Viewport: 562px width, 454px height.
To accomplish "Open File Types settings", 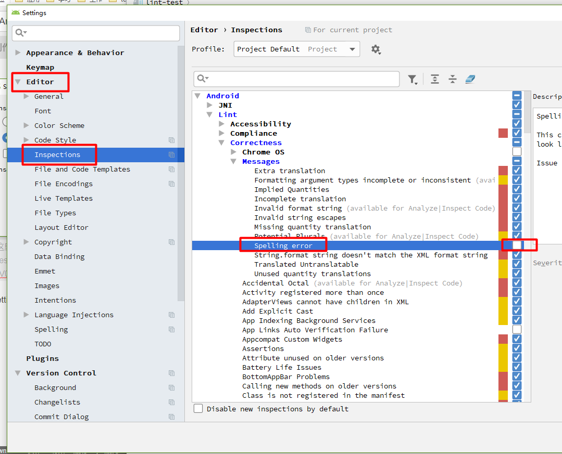I will pyautogui.click(x=55, y=213).
